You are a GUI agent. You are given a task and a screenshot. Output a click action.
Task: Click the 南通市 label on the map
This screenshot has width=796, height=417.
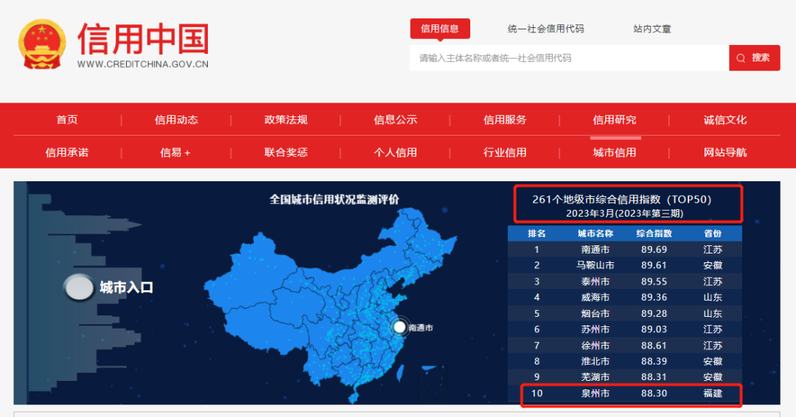[x=421, y=328]
